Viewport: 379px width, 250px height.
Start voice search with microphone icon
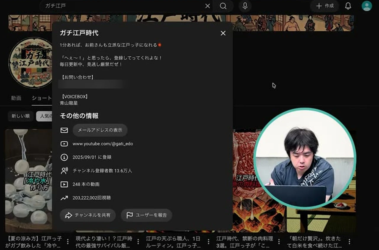pyautogui.click(x=245, y=6)
